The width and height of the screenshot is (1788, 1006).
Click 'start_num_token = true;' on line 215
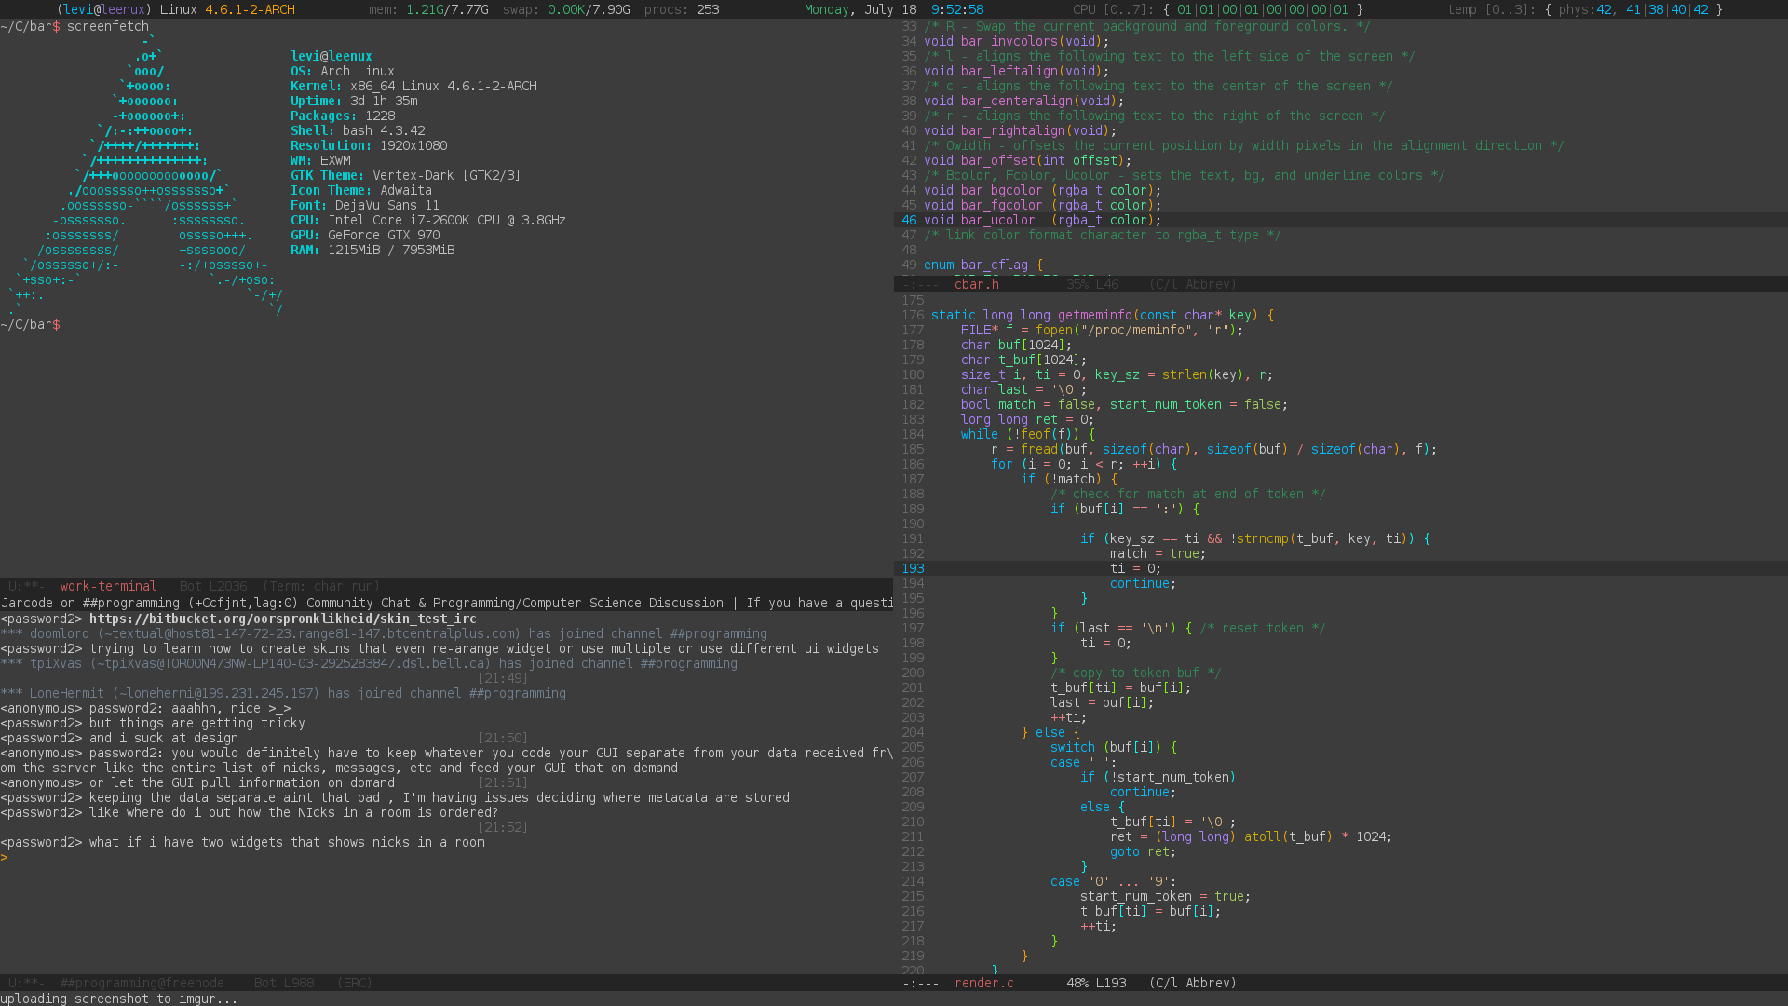[x=1166, y=896]
